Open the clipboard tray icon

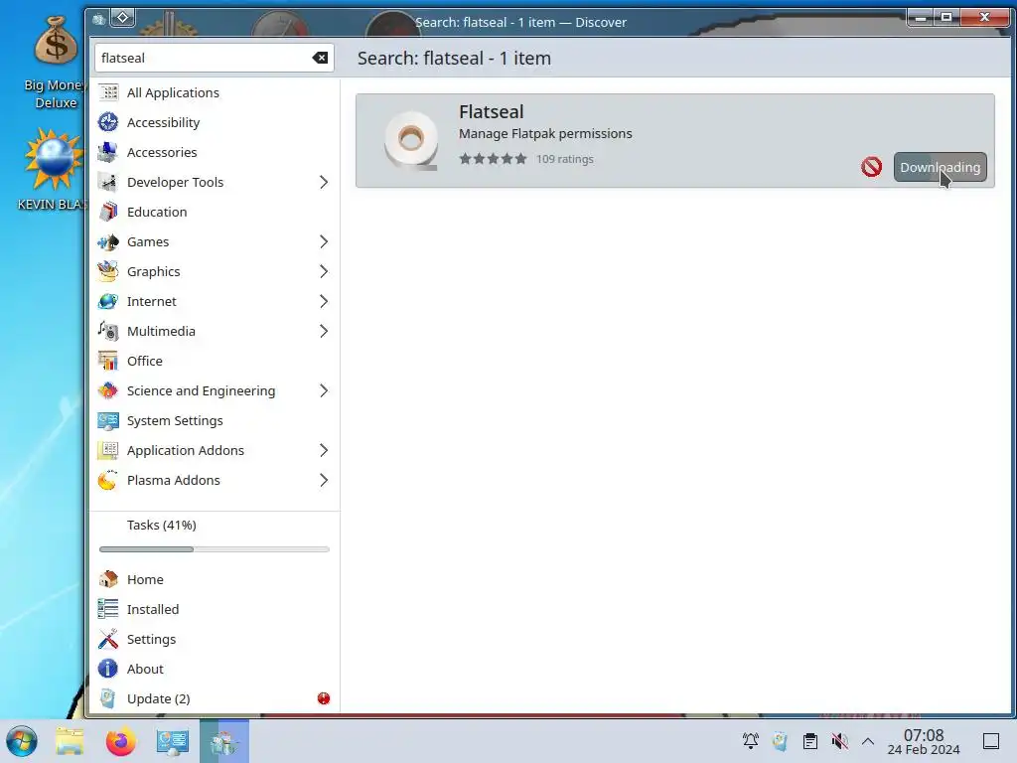click(810, 741)
